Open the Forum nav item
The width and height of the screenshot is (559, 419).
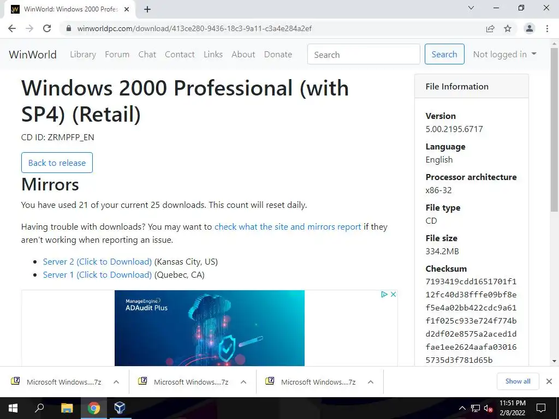(x=117, y=55)
